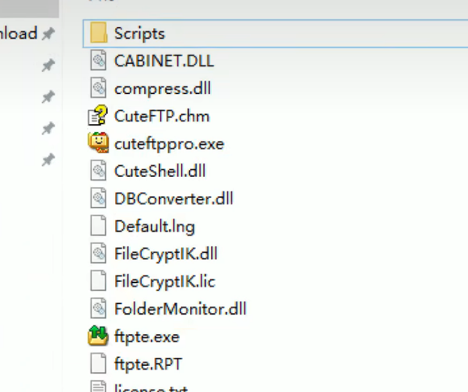Click the ftpte.exe application icon
The height and width of the screenshot is (392, 468).
[x=98, y=336]
